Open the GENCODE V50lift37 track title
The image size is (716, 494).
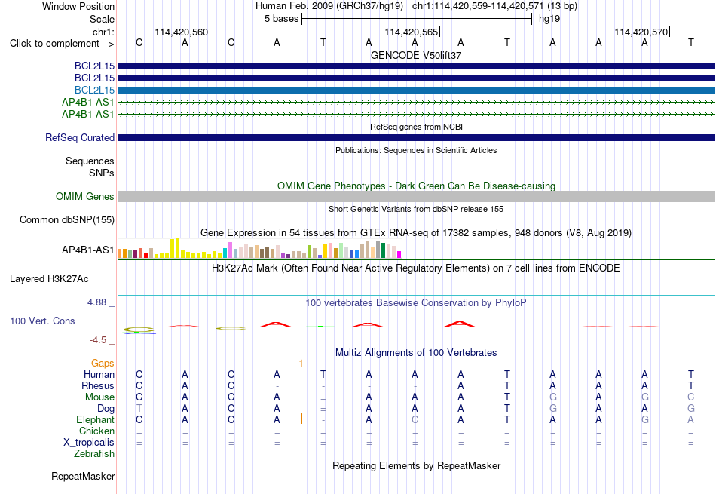(x=416, y=55)
